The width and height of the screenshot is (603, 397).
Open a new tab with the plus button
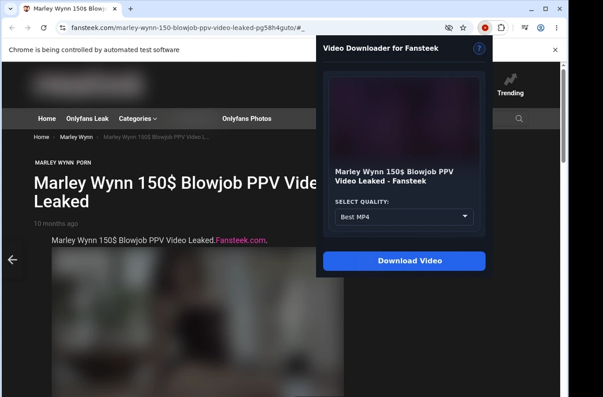point(131,9)
